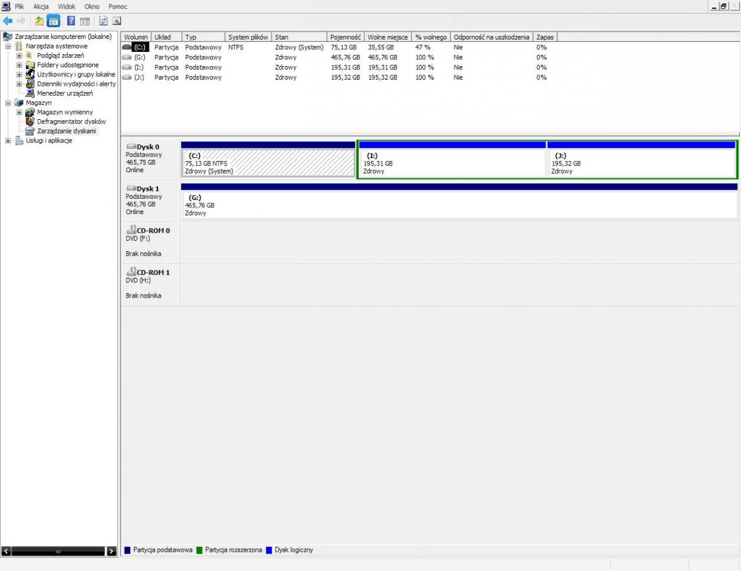Click the drive icon of volume (C:) row
Viewport: 741px width, 571px height.
pyautogui.click(x=127, y=47)
